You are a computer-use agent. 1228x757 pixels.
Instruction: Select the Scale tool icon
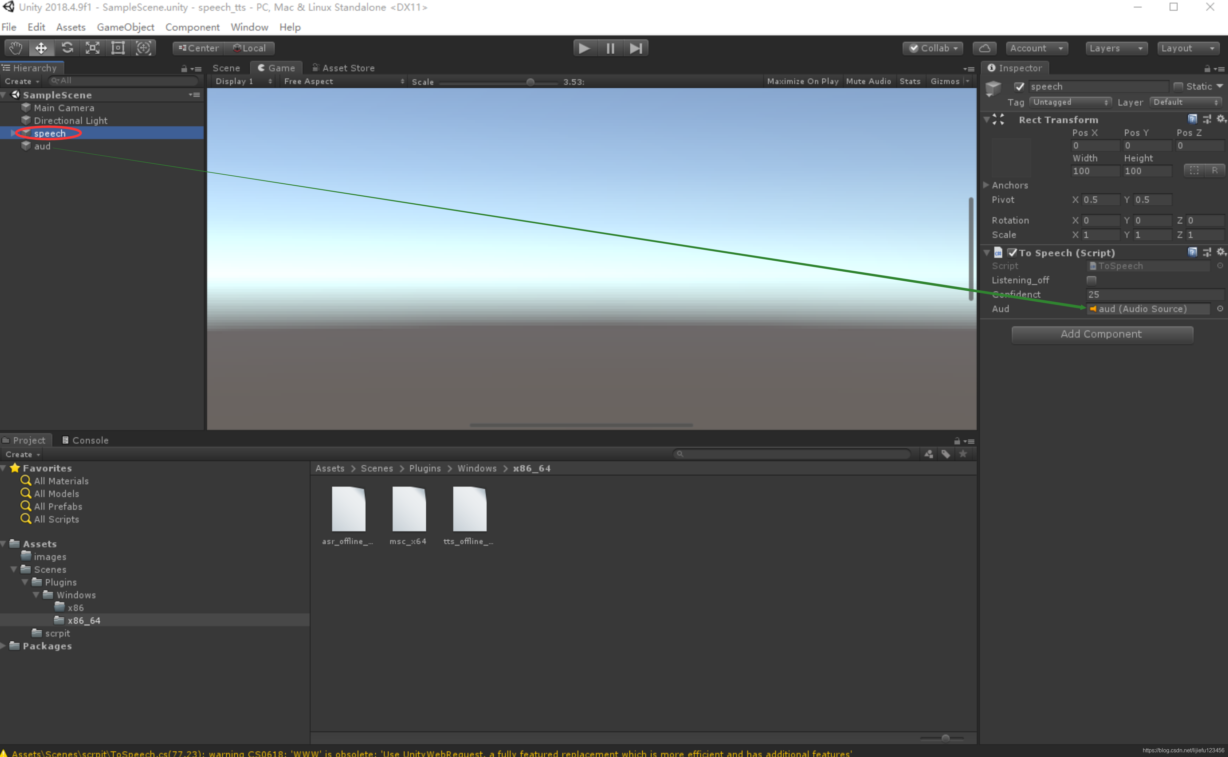(x=92, y=48)
